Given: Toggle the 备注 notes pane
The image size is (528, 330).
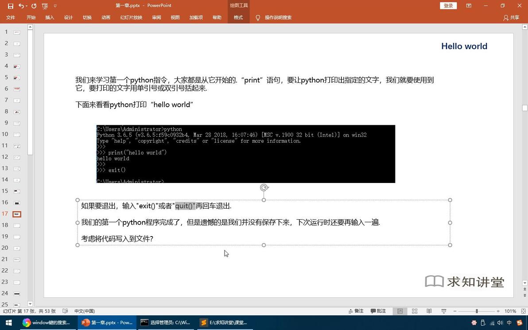Looking at the screenshot, I should pos(356,311).
